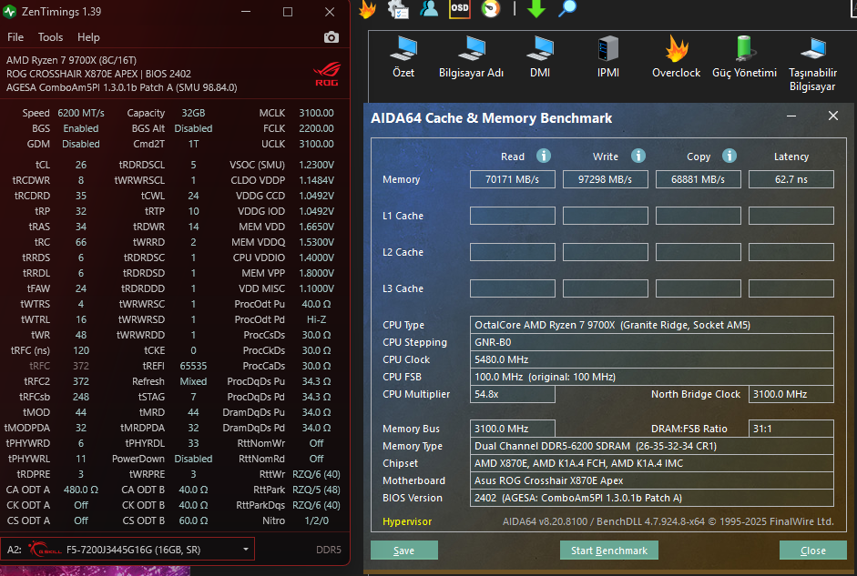Click the GDM value Disabled
This screenshot has width=857, height=576.
point(81,144)
